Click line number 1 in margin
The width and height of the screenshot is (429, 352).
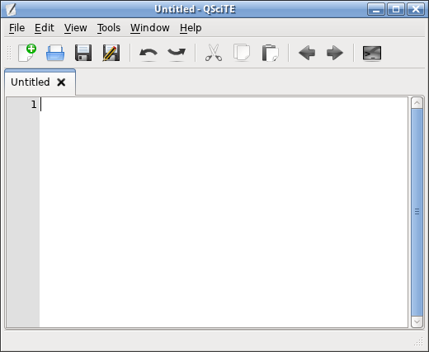34,105
